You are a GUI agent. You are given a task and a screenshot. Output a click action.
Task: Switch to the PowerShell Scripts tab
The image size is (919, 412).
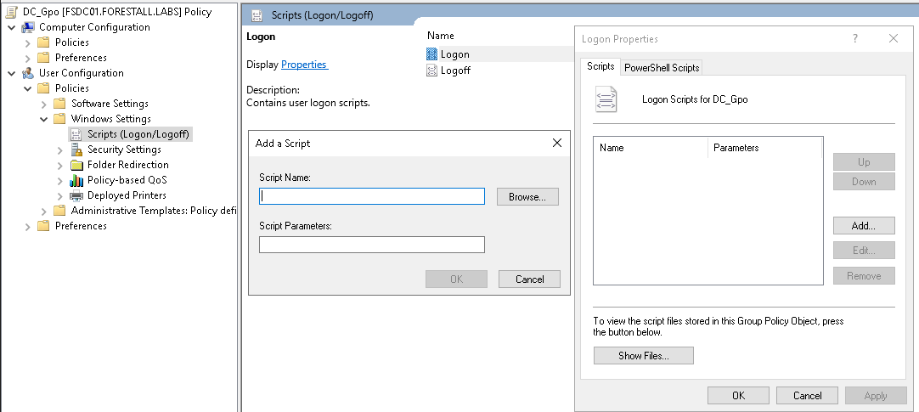pos(662,68)
